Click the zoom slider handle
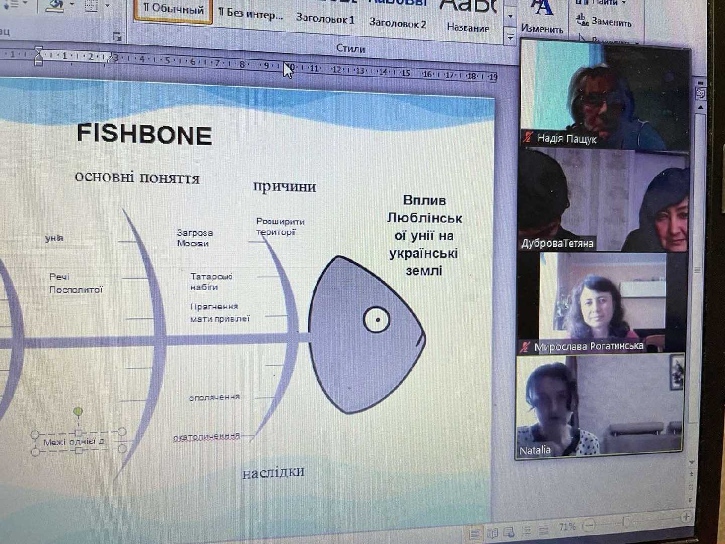725x544 pixels. pyautogui.click(x=626, y=522)
